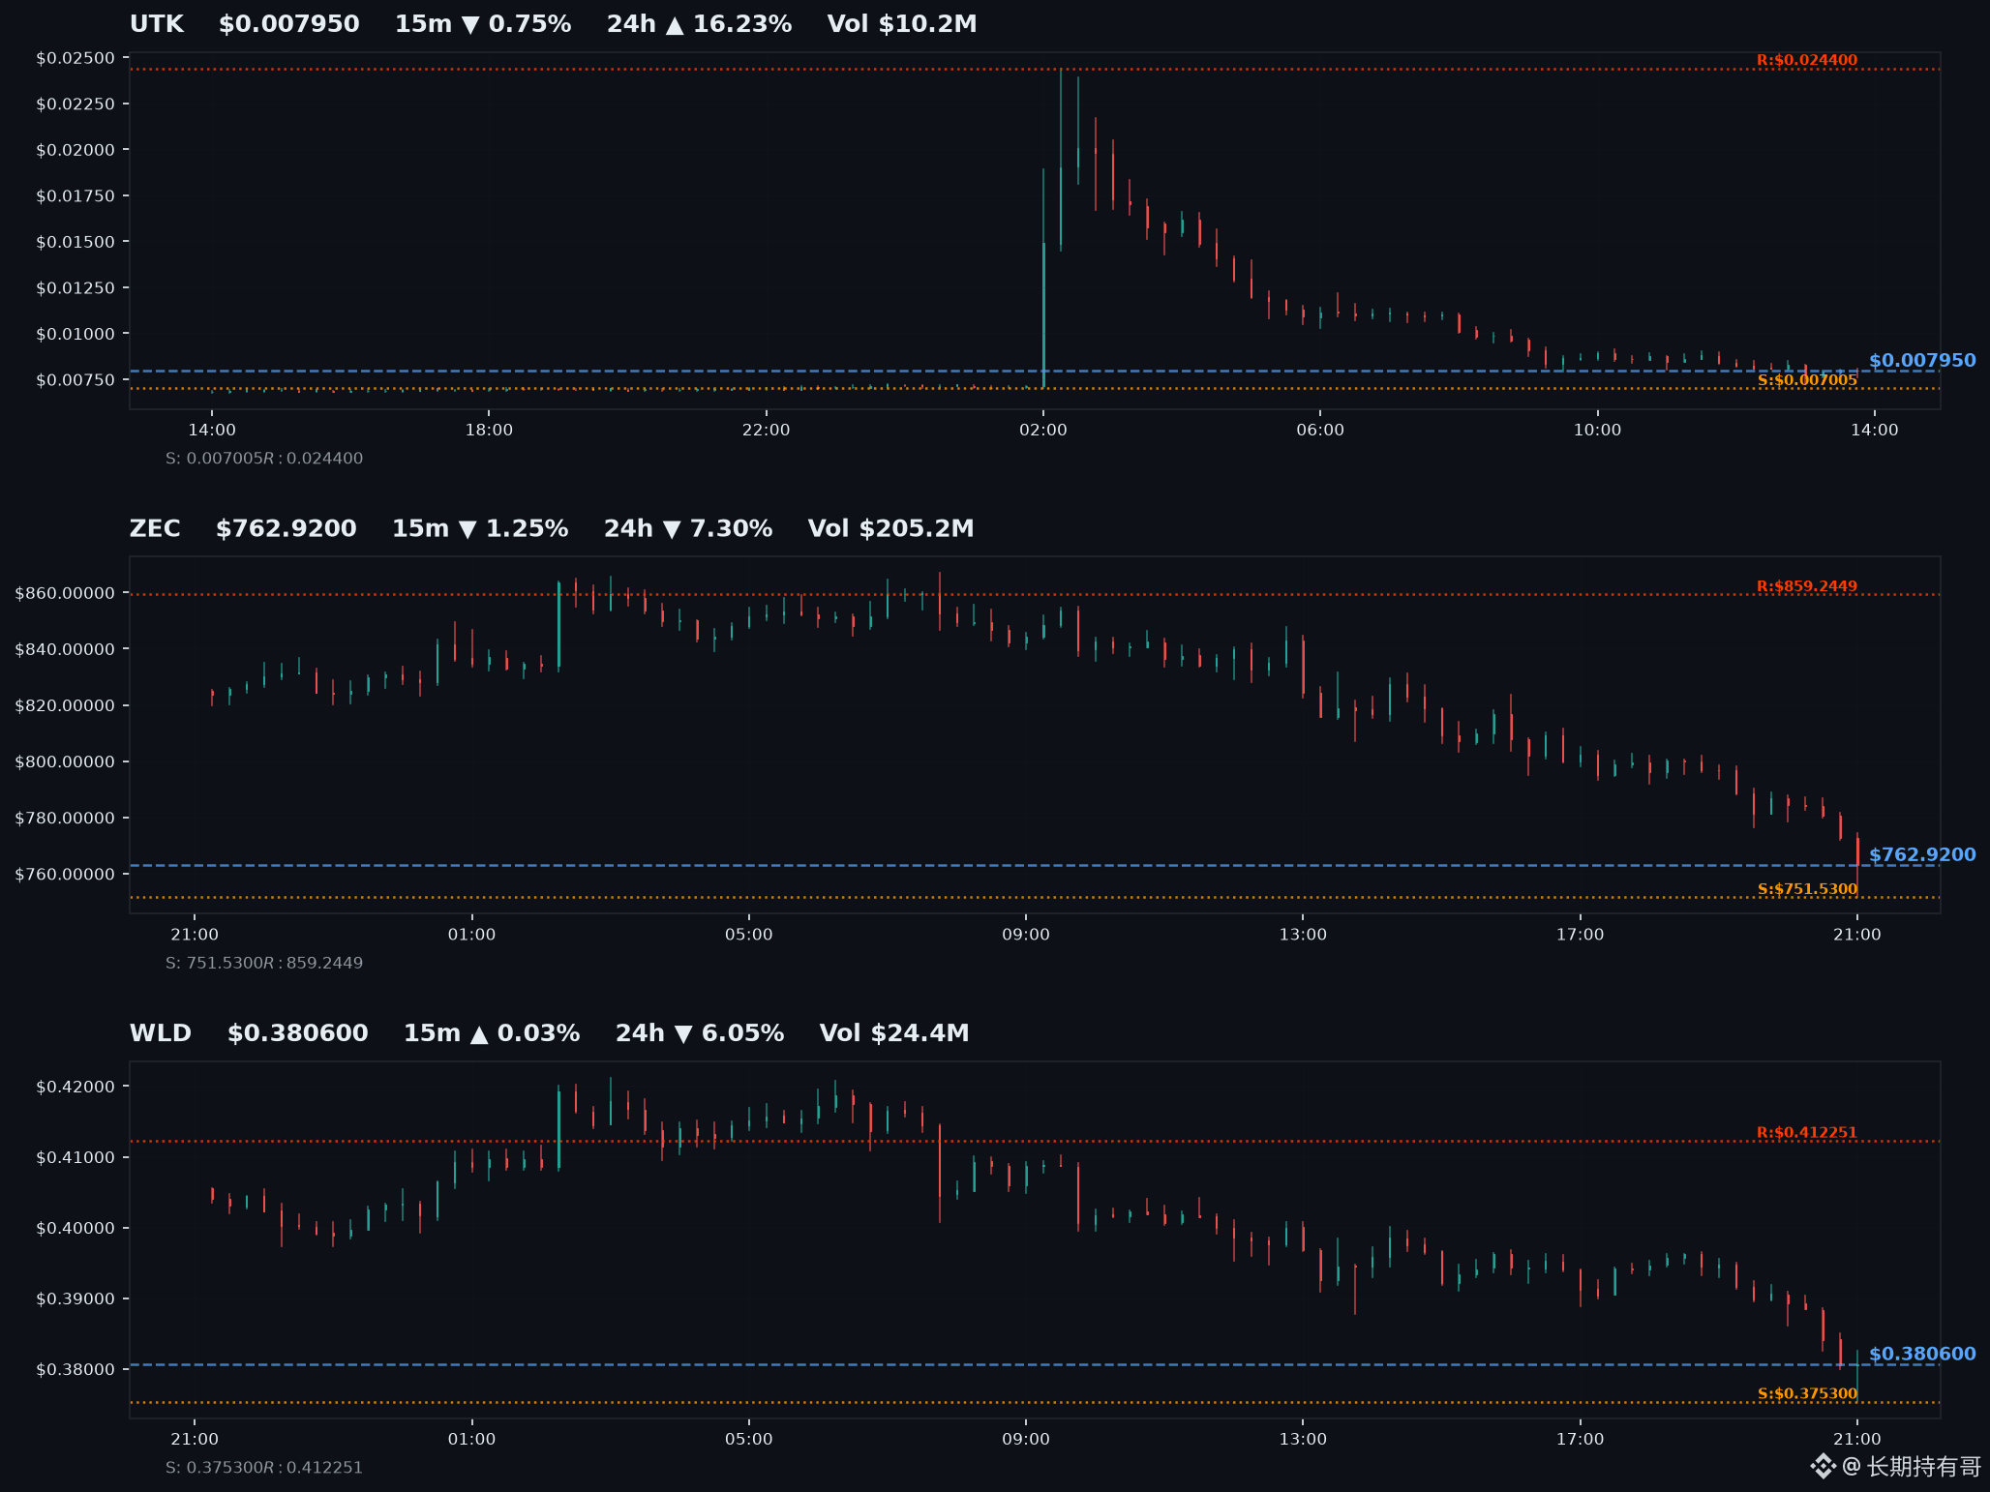
Task: Click the $840.00000 y-axis label
Action: click(x=65, y=649)
